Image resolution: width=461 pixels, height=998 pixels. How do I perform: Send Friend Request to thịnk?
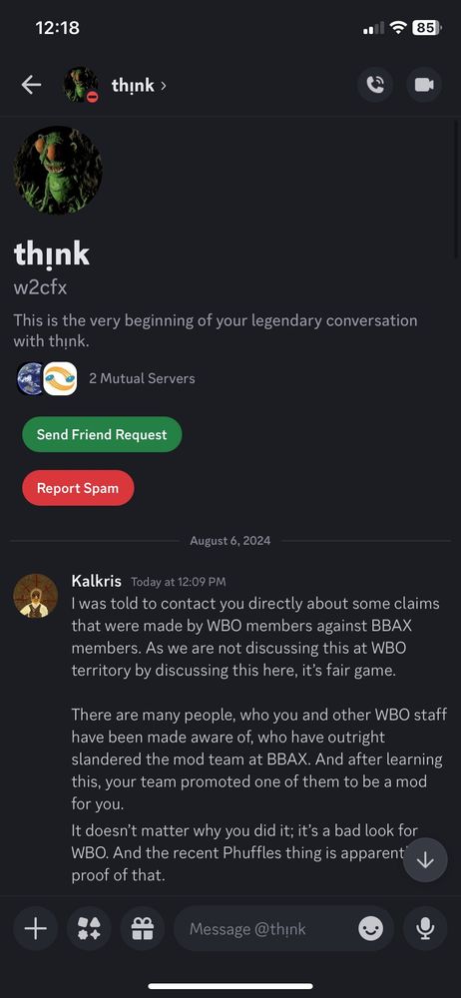coord(102,435)
